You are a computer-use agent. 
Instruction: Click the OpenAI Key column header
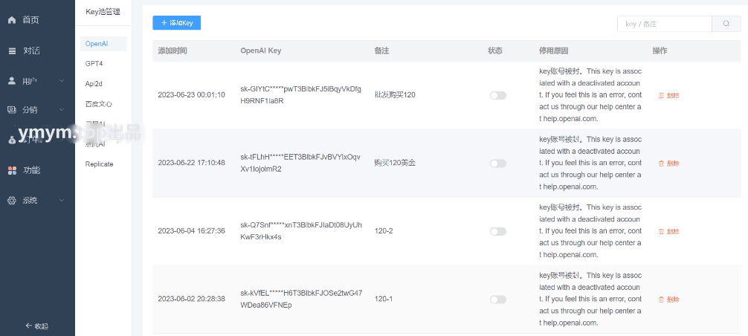tap(261, 51)
